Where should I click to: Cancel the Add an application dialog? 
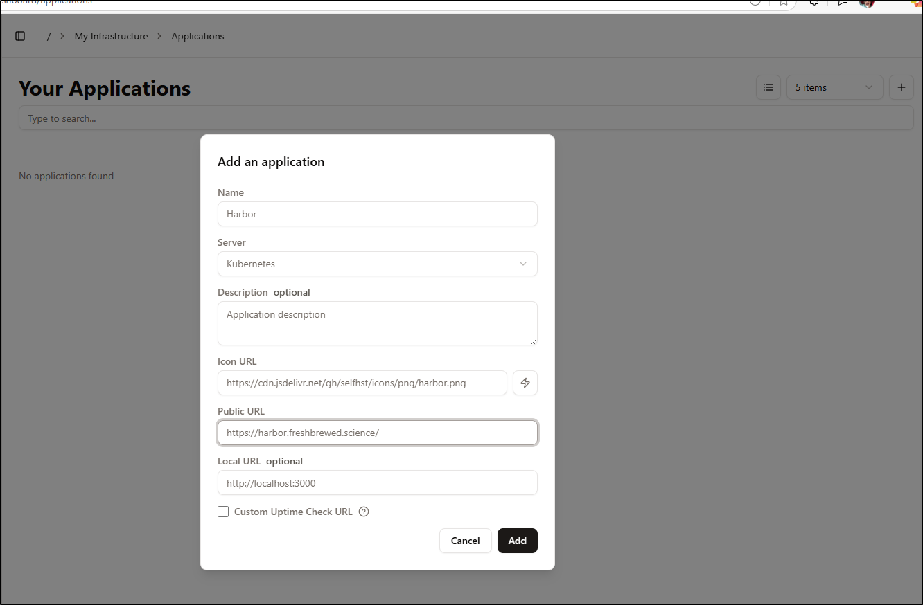tap(466, 541)
